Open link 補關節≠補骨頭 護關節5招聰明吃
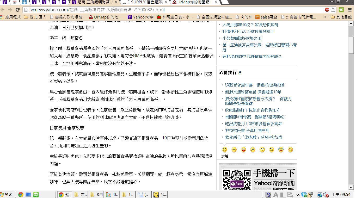Viewport: 356px width, 198px height. [255, 117]
